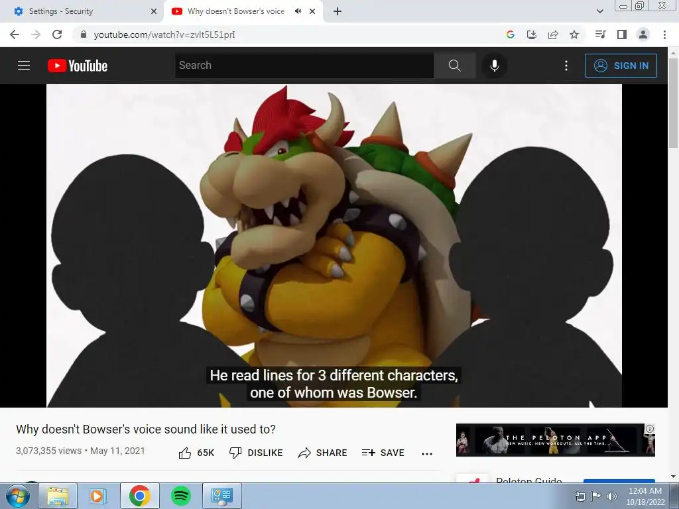
Task: Go to the YouTube home logo
Action: pyautogui.click(x=78, y=66)
